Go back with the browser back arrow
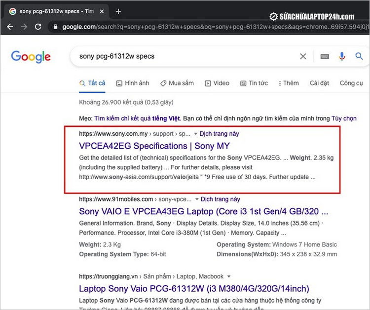The height and width of the screenshot is (310, 370). 10,27
